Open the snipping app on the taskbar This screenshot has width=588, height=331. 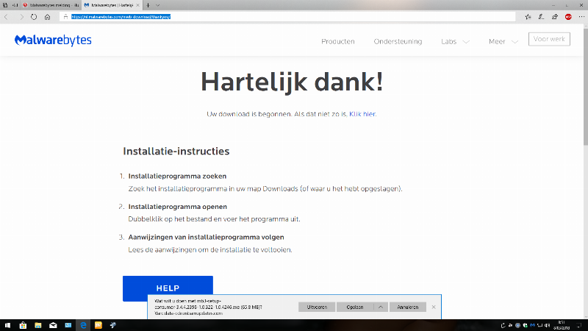point(113,325)
